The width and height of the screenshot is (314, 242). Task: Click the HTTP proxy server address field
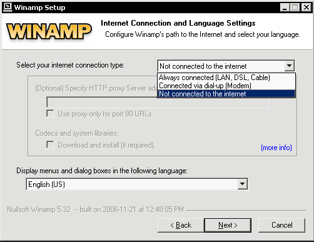point(158,102)
